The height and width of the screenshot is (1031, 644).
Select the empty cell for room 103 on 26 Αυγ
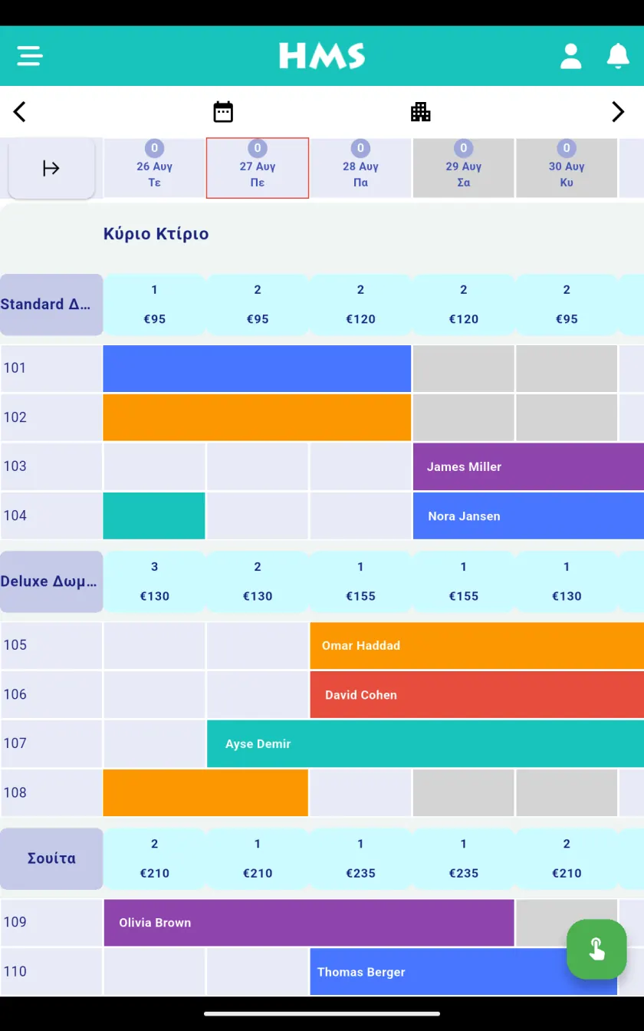click(154, 466)
